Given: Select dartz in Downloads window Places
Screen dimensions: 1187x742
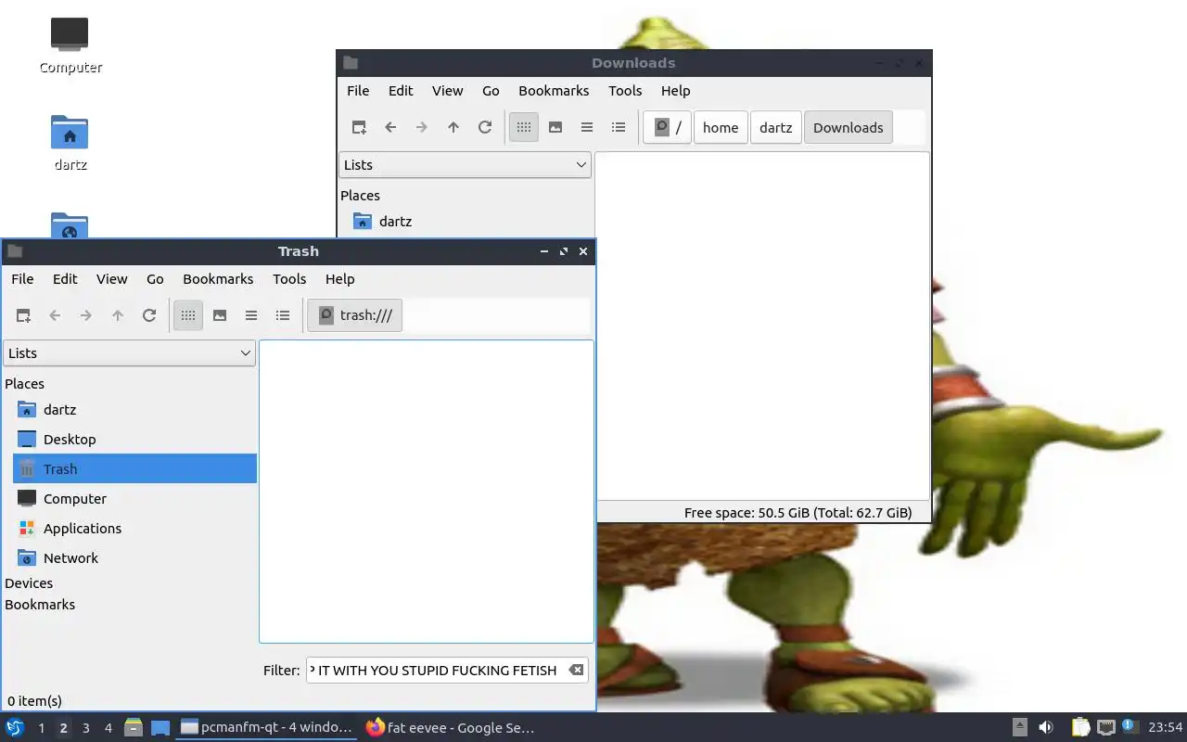Looking at the screenshot, I should tap(470, 222).
